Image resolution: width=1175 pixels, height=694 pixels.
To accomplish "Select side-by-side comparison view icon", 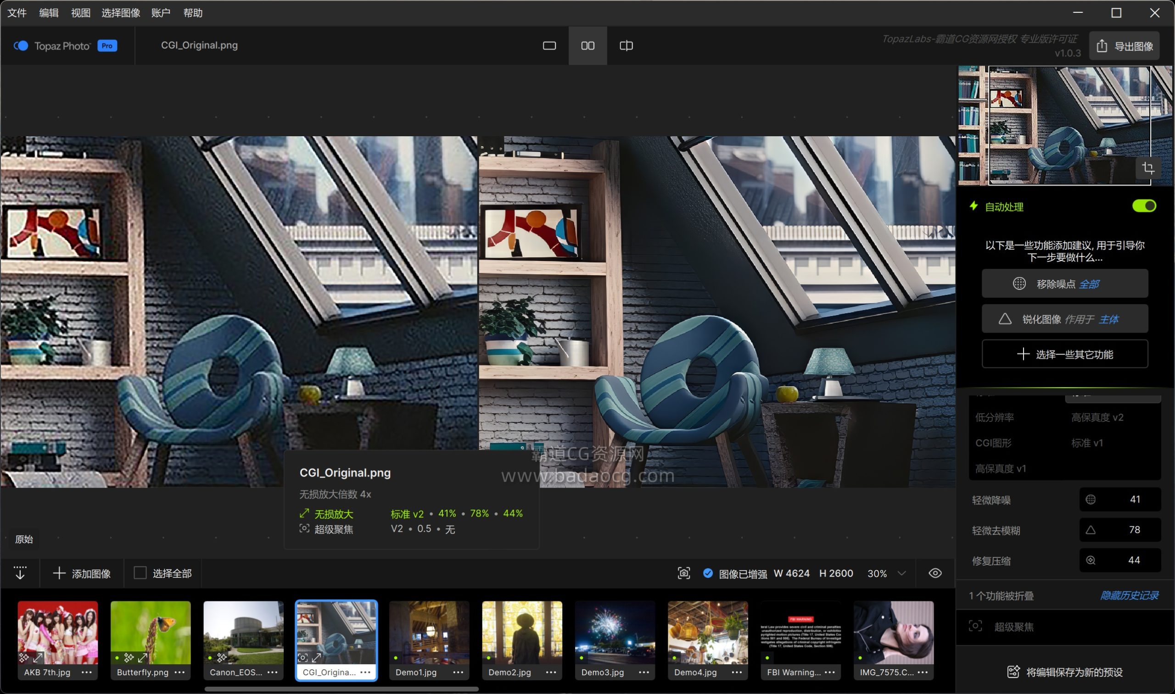I will pos(588,46).
